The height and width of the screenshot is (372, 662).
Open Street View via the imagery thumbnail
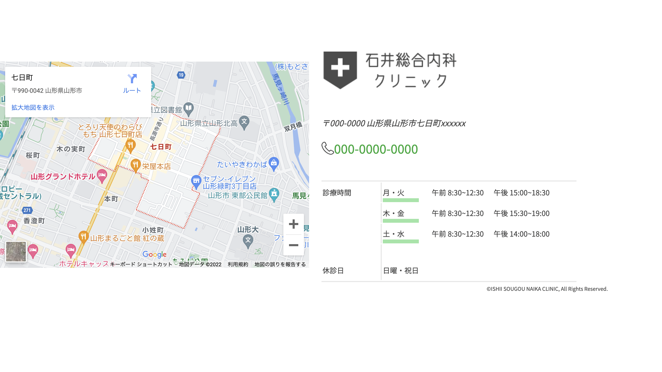click(x=16, y=251)
